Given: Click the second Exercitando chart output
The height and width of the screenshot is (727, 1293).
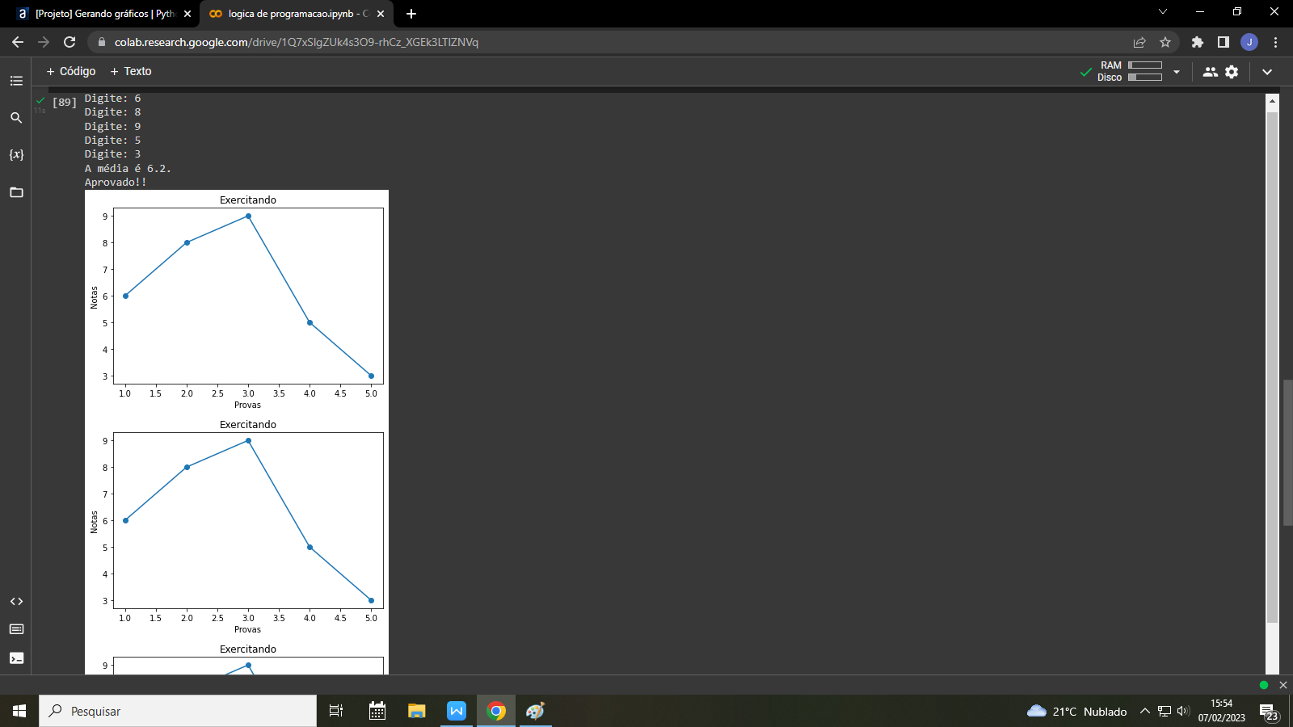Looking at the screenshot, I should 237,527.
